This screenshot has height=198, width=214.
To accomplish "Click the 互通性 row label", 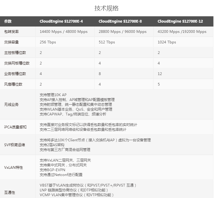I will tap(10, 192).
